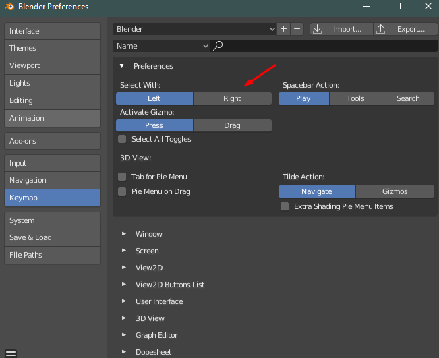Enable Extra Shading Pie Menu Items

pos(285,206)
